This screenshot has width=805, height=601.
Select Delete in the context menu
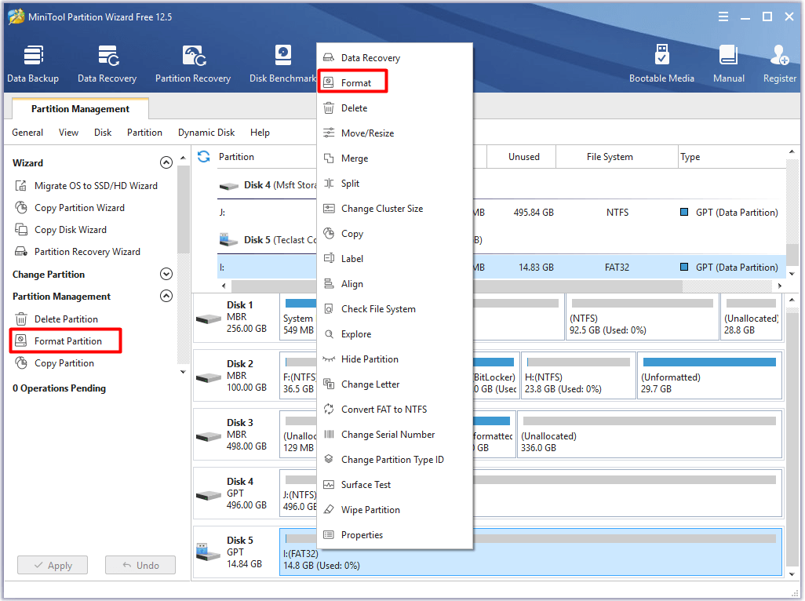395,108
